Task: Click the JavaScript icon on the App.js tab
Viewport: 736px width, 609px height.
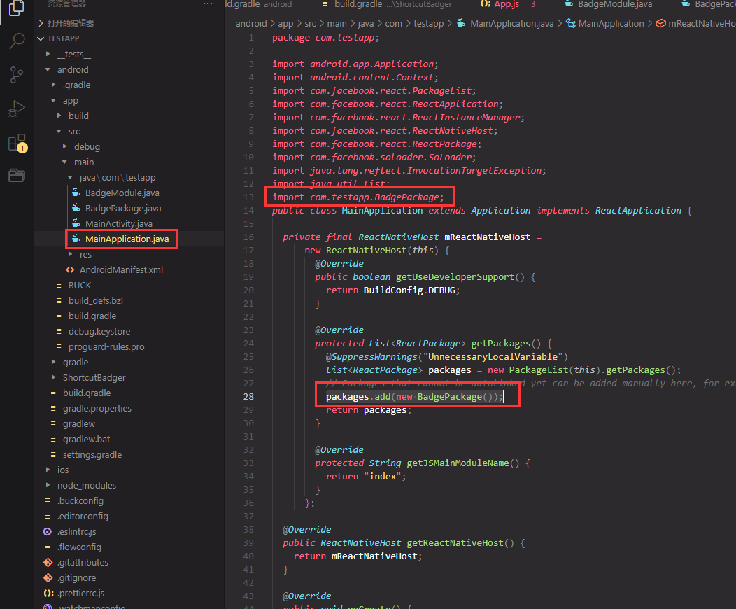Action: (486, 5)
